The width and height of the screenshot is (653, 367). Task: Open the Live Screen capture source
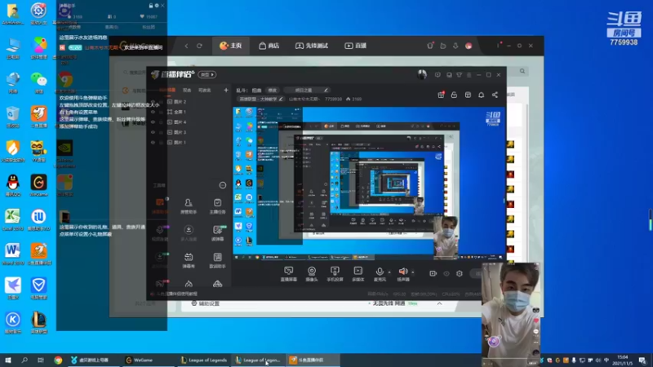289,274
